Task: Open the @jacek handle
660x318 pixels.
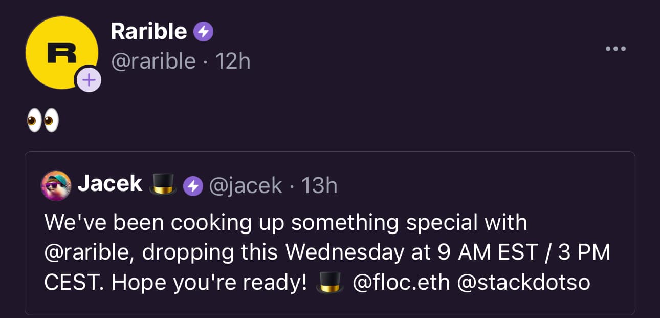Action: (245, 186)
